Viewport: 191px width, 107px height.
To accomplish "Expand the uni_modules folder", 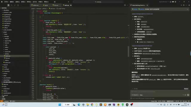I will (7, 78).
